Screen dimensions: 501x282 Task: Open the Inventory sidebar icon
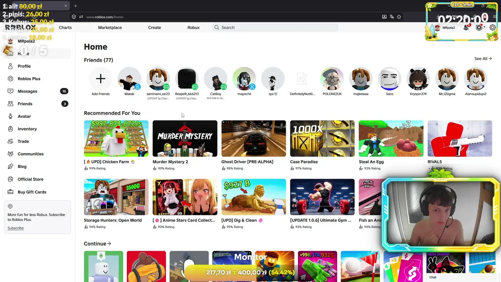tap(11, 129)
